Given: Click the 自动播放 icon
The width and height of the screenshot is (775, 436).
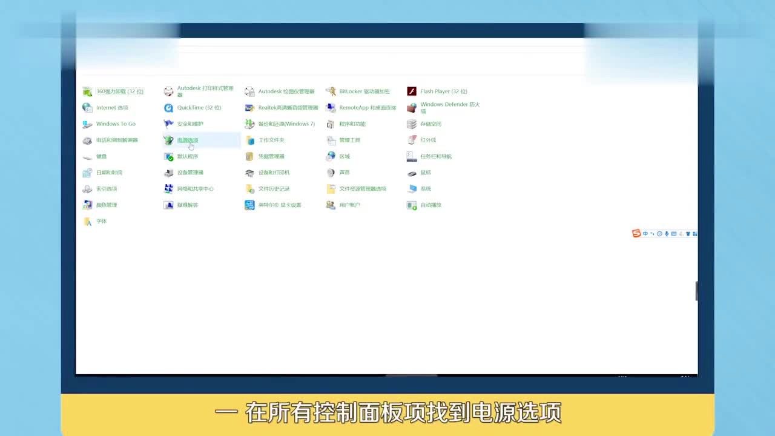Looking at the screenshot, I should [412, 205].
